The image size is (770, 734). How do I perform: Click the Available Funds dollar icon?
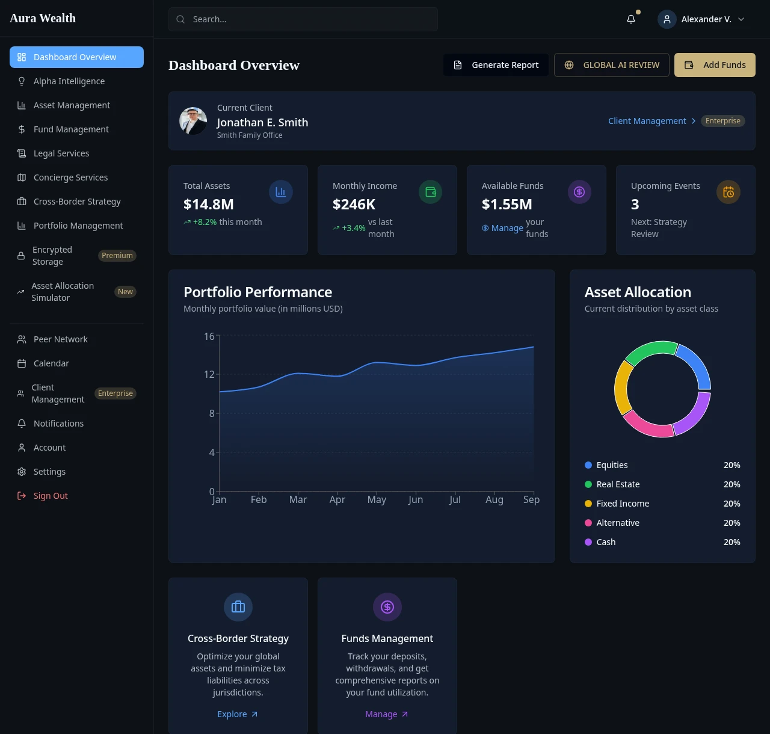tap(579, 192)
